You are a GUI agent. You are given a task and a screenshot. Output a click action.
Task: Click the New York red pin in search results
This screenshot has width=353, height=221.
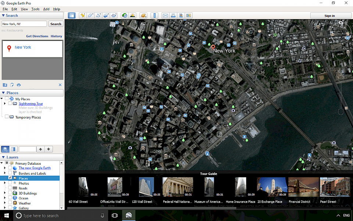(9, 48)
